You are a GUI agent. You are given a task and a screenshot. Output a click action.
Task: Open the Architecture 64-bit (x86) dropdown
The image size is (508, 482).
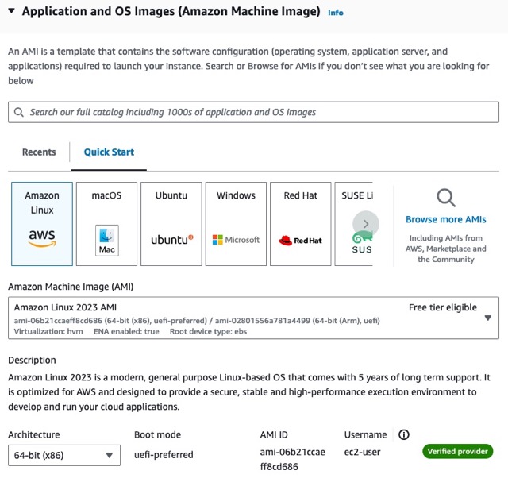[64, 456]
